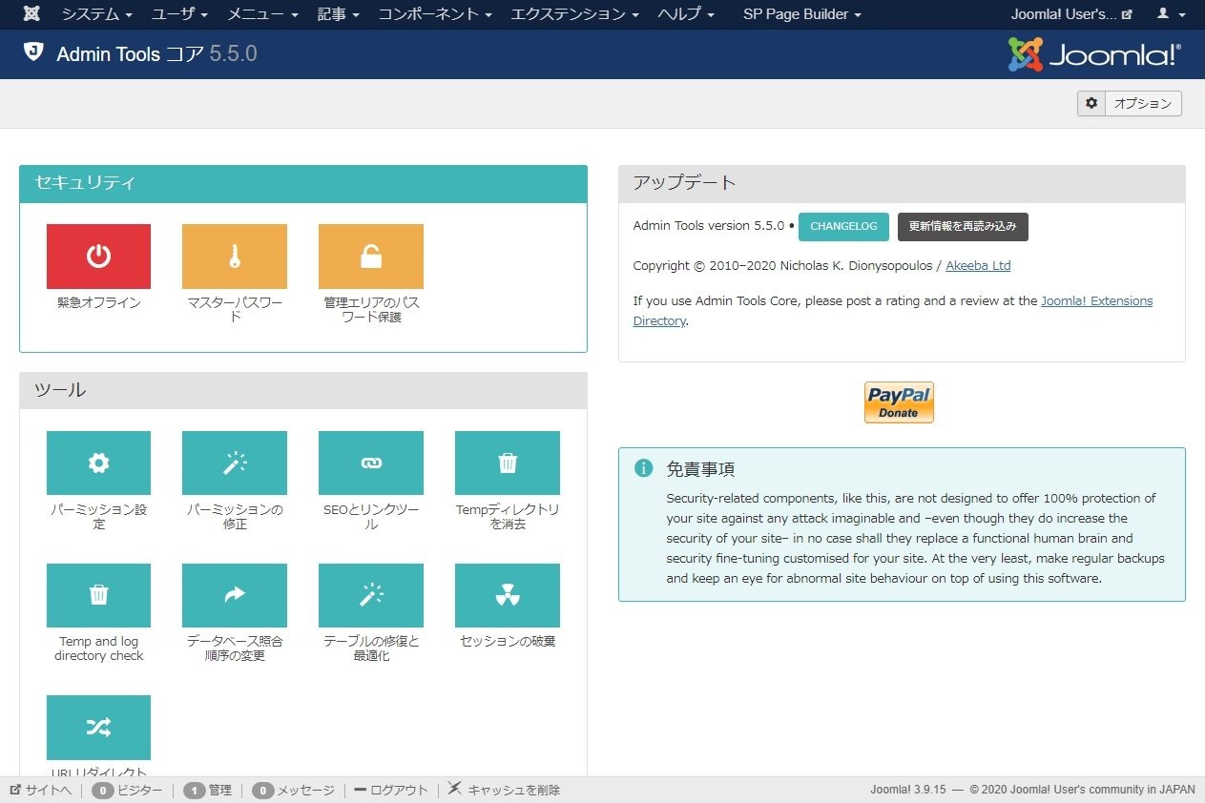Open the URL redirect shuffle icon tile
Screen dimensions: 1205x803
98,727
